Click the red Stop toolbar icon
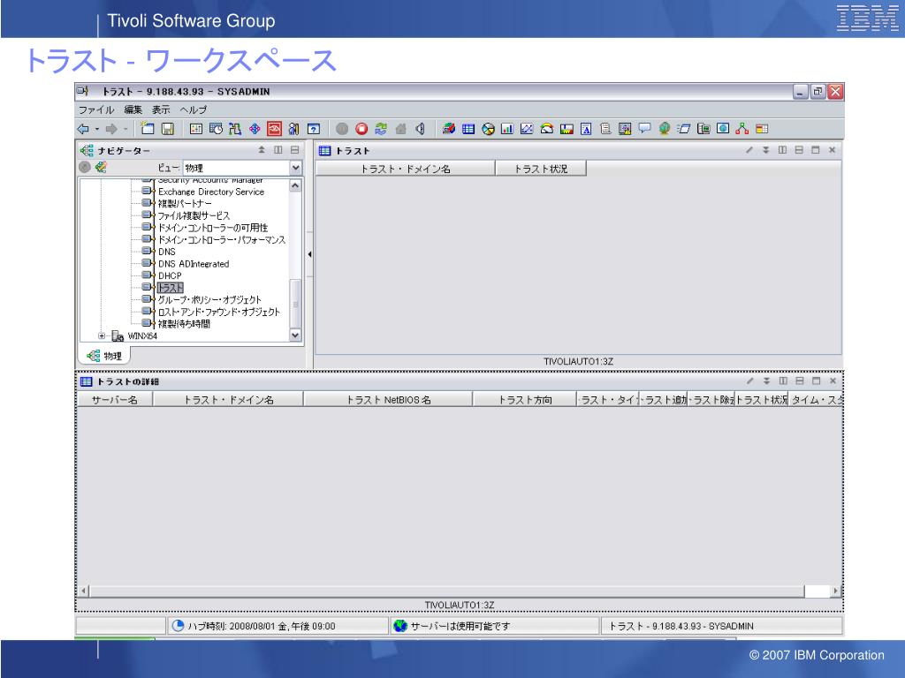Viewport: 905px width, 678px height. [x=361, y=129]
